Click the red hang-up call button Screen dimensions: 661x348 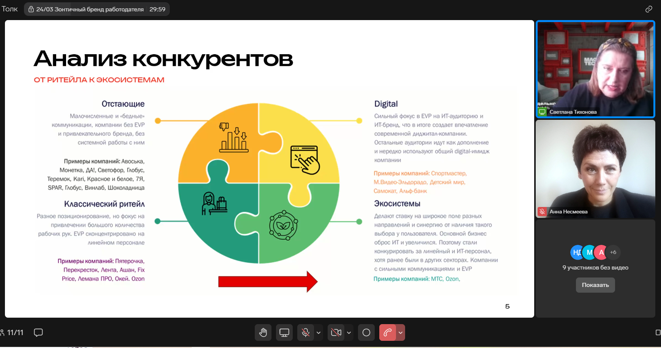pyautogui.click(x=387, y=332)
